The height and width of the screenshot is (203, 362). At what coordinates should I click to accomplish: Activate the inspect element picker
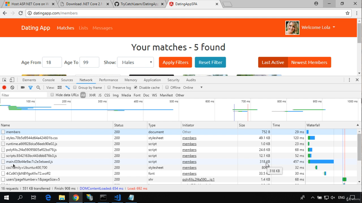click(x=4, y=80)
